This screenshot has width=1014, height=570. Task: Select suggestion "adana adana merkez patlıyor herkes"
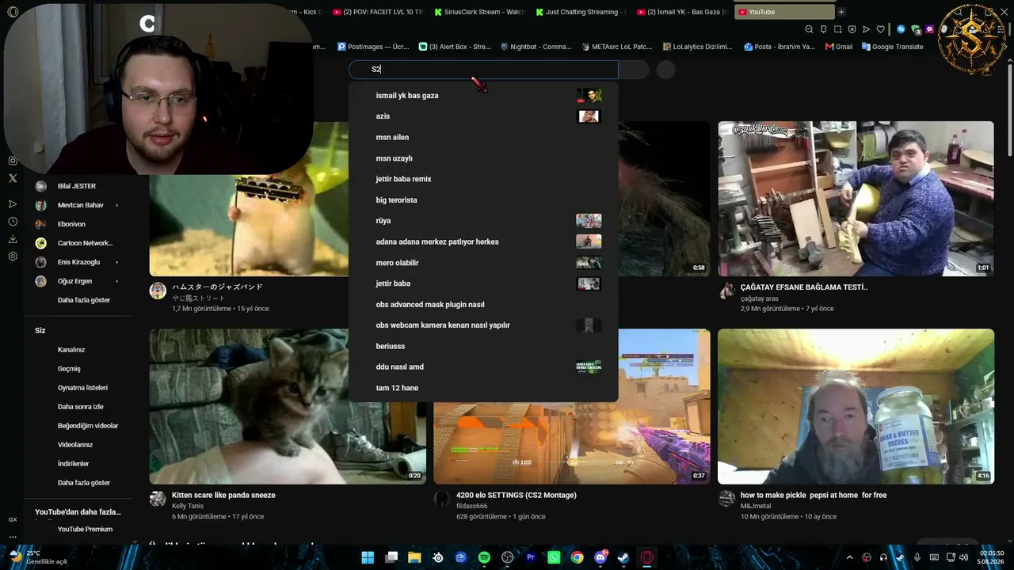(483, 241)
